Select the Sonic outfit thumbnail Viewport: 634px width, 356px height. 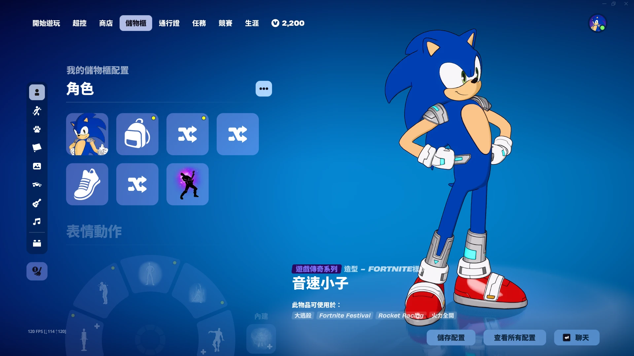click(x=87, y=134)
